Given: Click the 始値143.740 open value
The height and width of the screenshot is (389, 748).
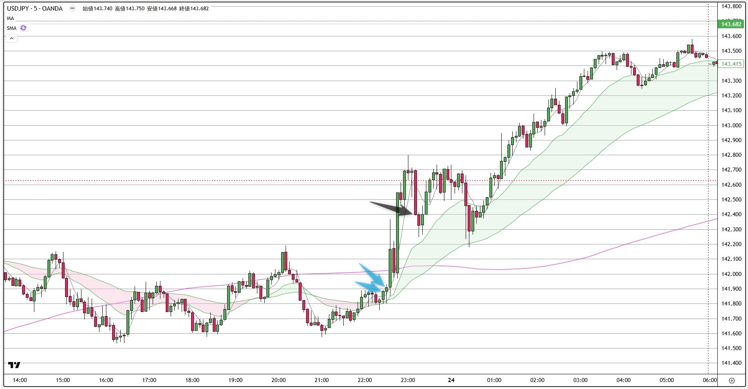Looking at the screenshot, I should [97, 8].
